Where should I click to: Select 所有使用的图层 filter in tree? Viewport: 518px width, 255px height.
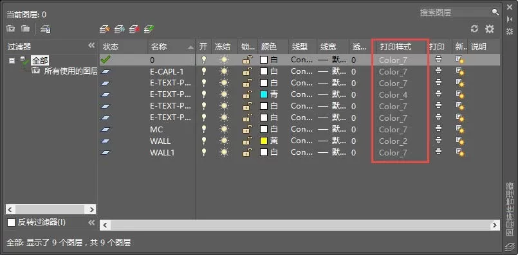pos(71,71)
